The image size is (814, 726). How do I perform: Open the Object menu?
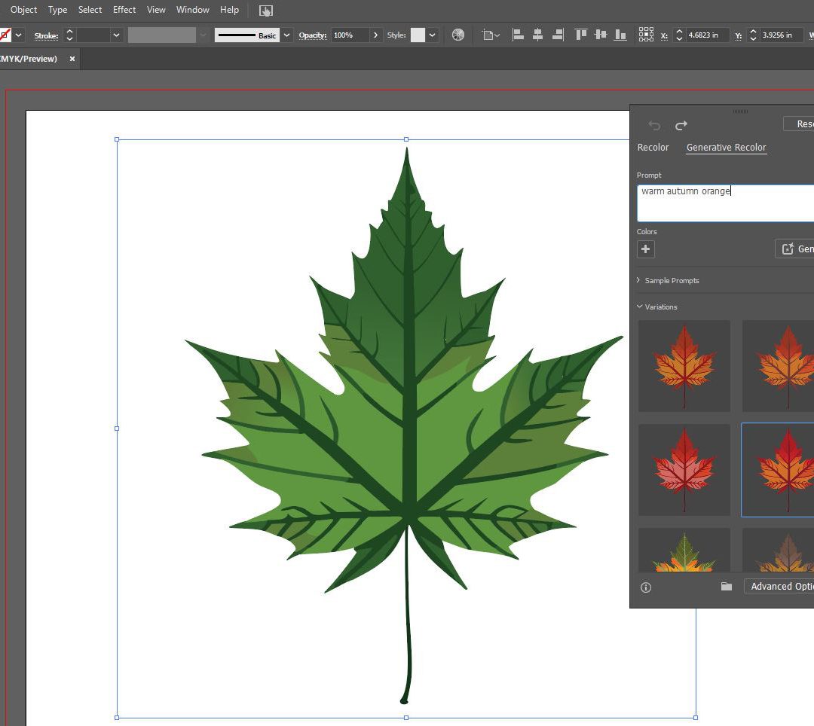pyautogui.click(x=23, y=10)
